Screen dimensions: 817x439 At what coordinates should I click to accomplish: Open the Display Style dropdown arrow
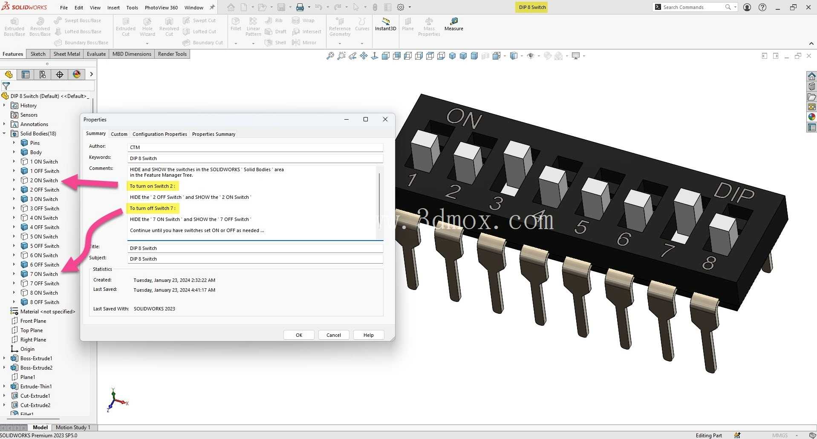[522, 56]
